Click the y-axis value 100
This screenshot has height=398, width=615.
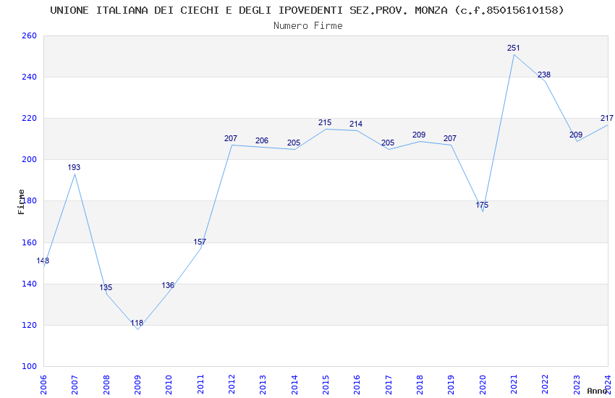pyautogui.click(x=29, y=366)
